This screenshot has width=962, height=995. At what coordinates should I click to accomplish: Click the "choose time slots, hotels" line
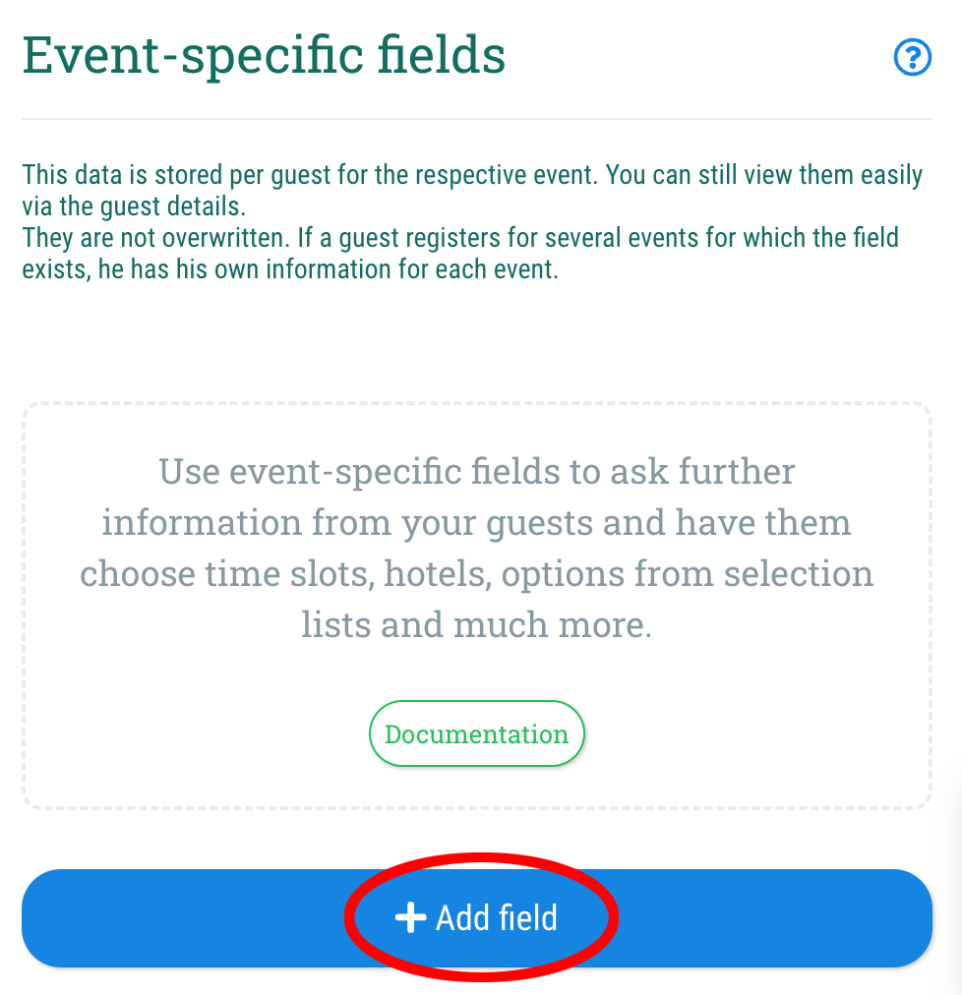[x=477, y=574]
